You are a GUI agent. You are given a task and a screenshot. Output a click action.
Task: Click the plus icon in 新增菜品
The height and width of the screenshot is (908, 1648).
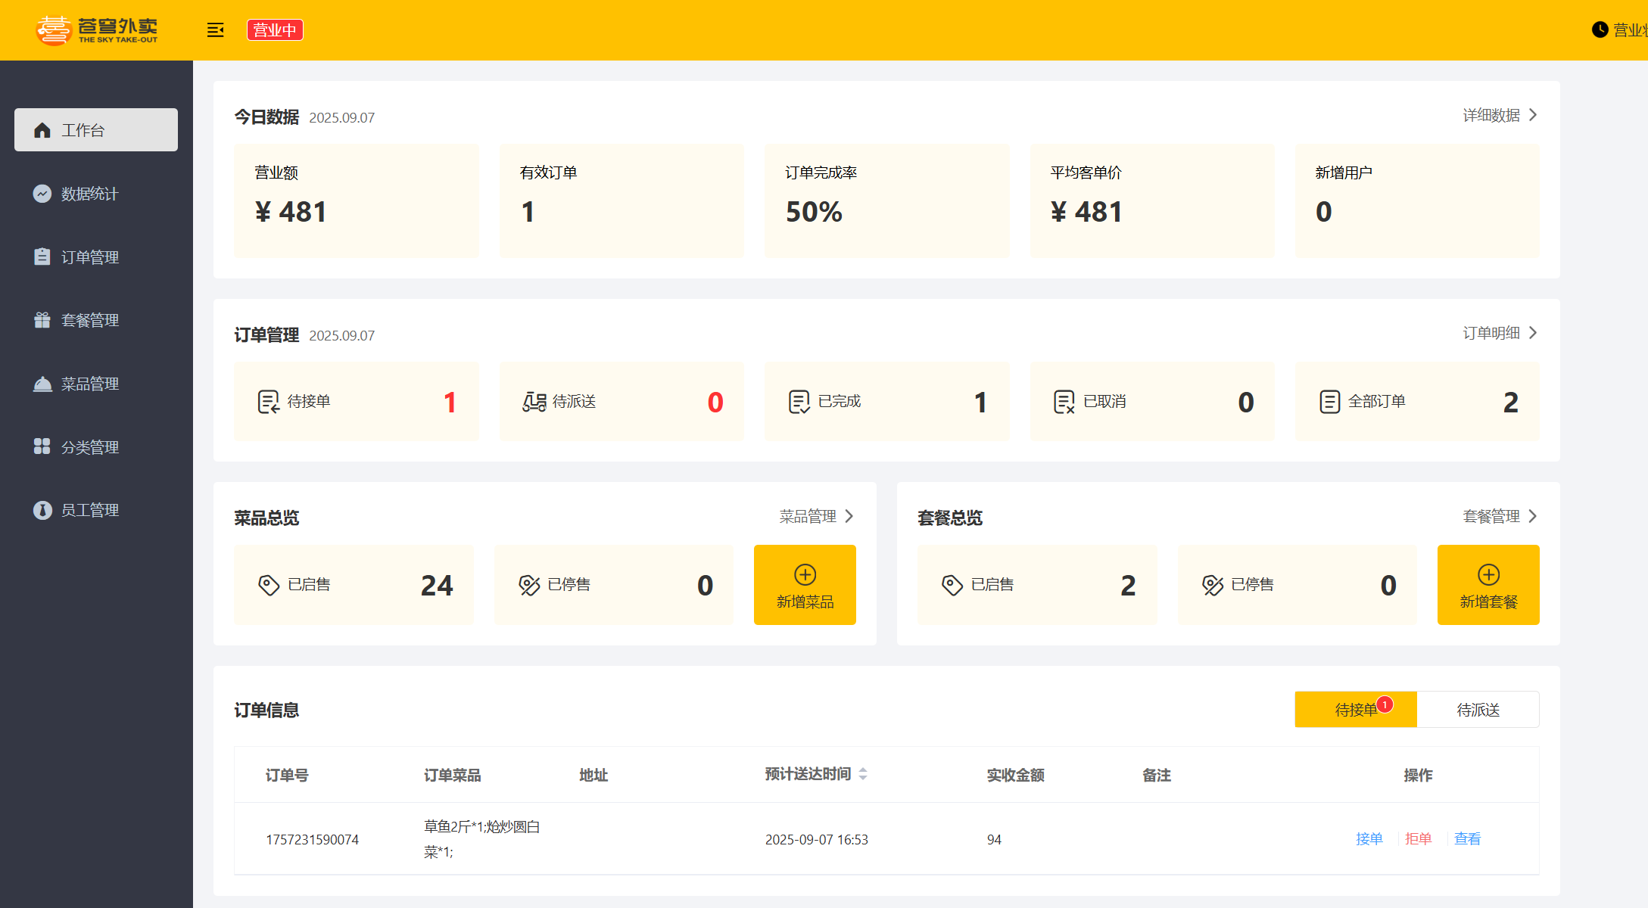pos(805,574)
